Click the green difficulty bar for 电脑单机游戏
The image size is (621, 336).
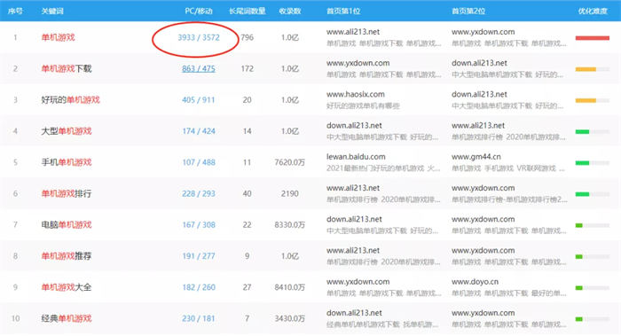579,225
